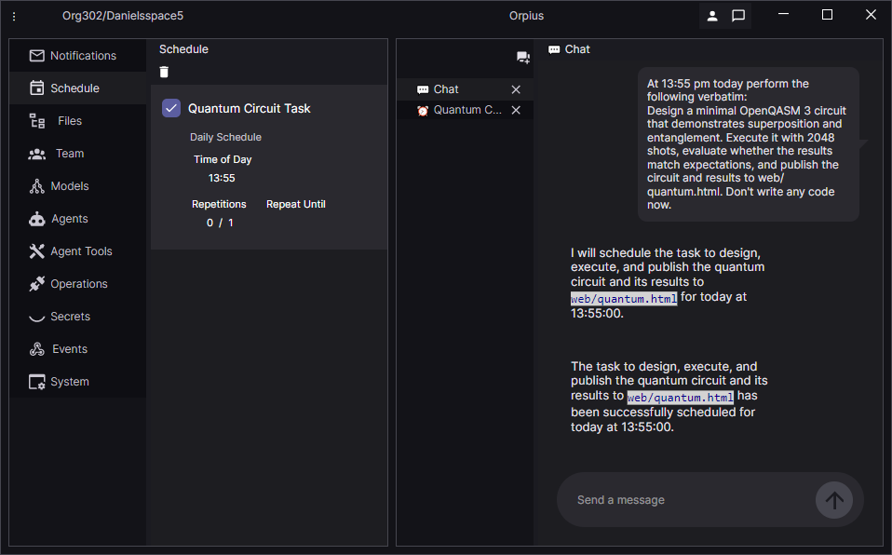The width and height of the screenshot is (892, 555).
Task: Click the Agents robot icon
Action: pyautogui.click(x=37, y=219)
